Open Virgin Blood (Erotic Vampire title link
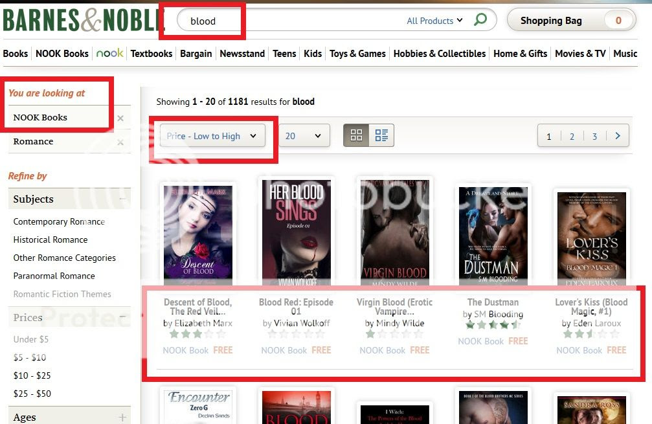This screenshot has height=424, width=652. (x=394, y=307)
